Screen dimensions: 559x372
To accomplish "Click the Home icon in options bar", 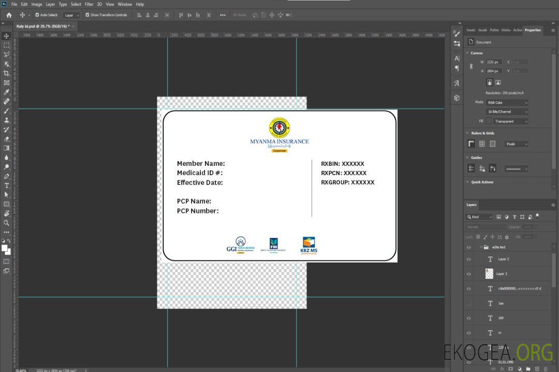I will tap(9, 15).
